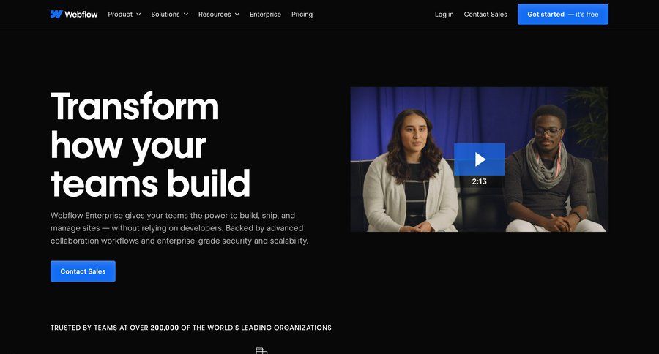Image resolution: width=659 pixels, height=354 pixels.
Task: Click the Log in link
Action: pyautogui.click(x=444, y=15)
